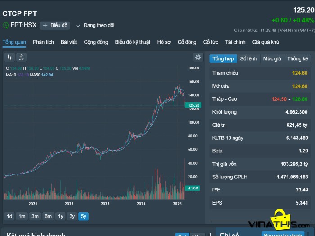Click the Giá trị 621,45 tỷ row
Viewport: 315px width, 236px height.
click(x=260, y=125)
